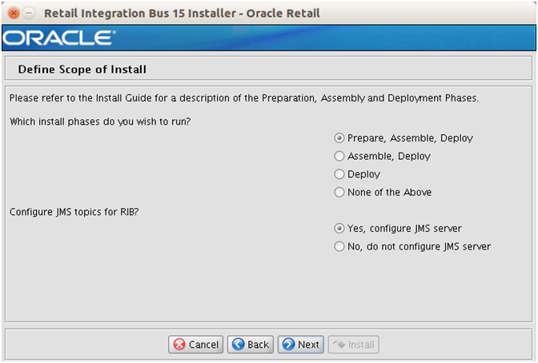Minimize the installer window
The height and width of the screenshot is (363, 538).
click(x=29, y=14)
